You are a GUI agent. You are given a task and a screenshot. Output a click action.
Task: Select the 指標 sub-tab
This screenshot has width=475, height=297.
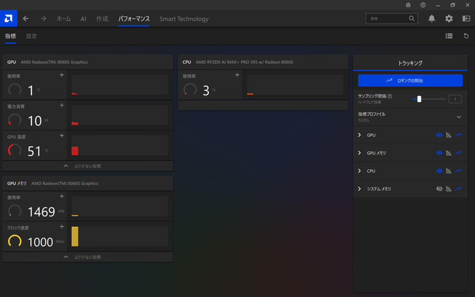(x=10, y=36)
